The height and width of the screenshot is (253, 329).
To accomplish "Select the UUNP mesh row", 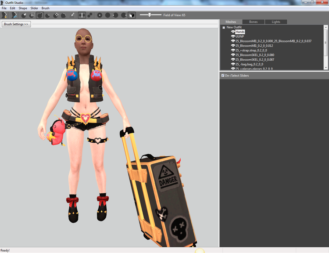I will pyautogui.click(x=240, y=36).
